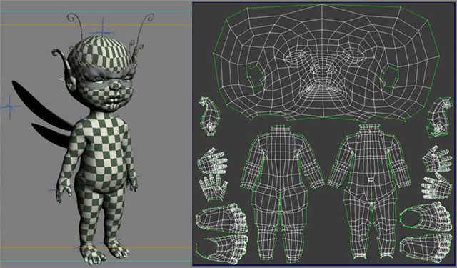The image size is (457, 268).
Task: Select the character's nose on the model
Action: [116, 86]
